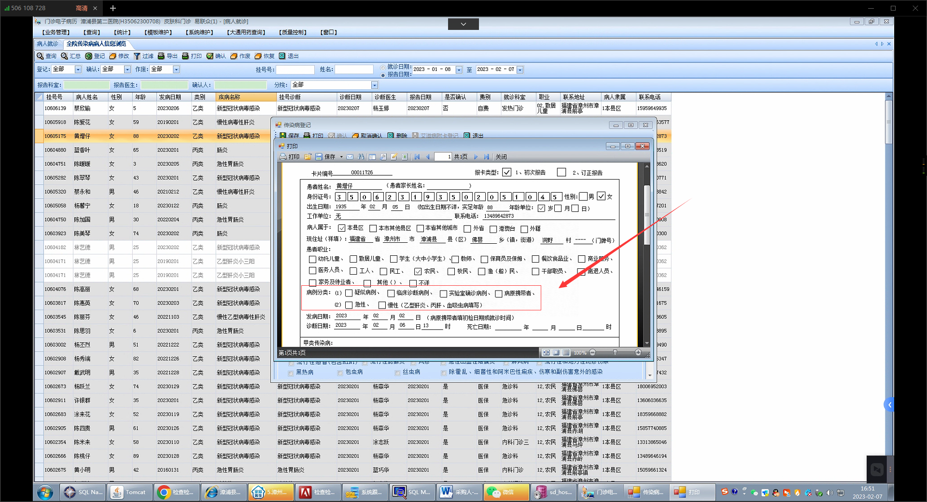Click the edit page pencil icon in print preview
The image size is (927, 502).
pyautogui.click(x=394, y=157)
